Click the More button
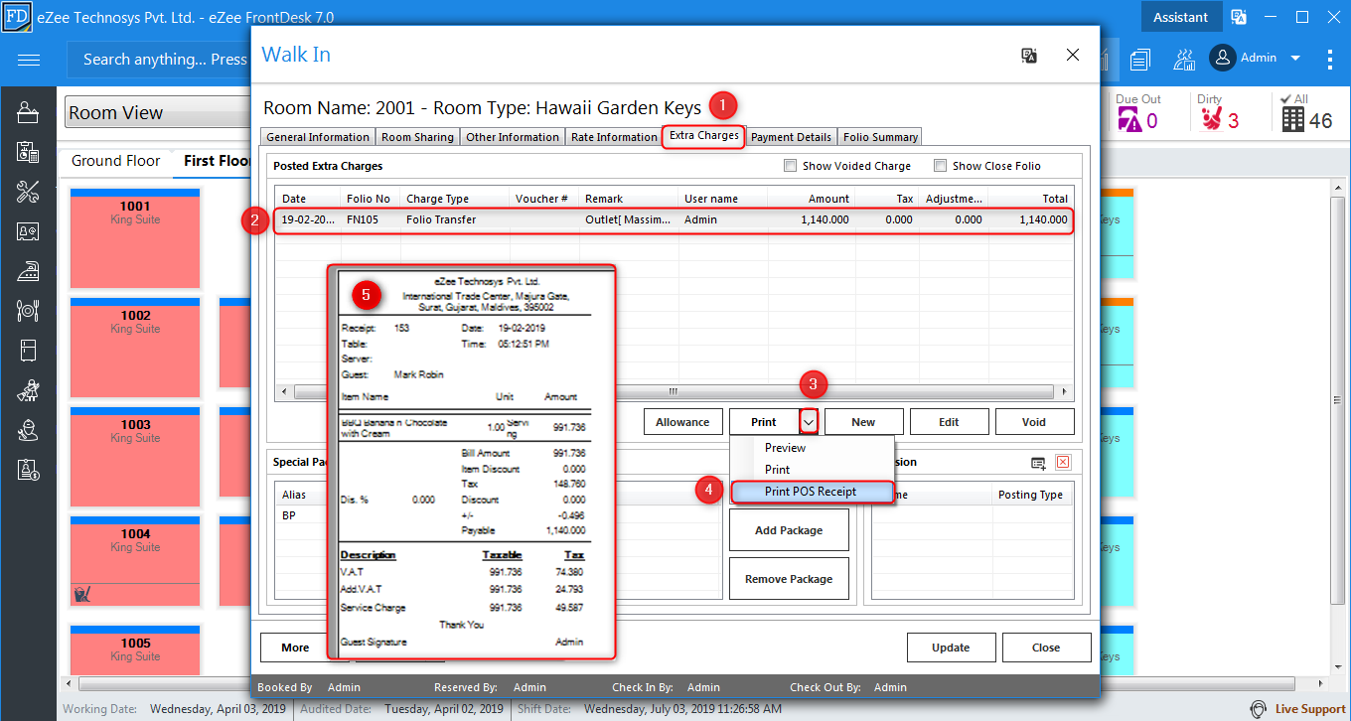Viewport: 1351px width, 721px height. pos(295,648)
